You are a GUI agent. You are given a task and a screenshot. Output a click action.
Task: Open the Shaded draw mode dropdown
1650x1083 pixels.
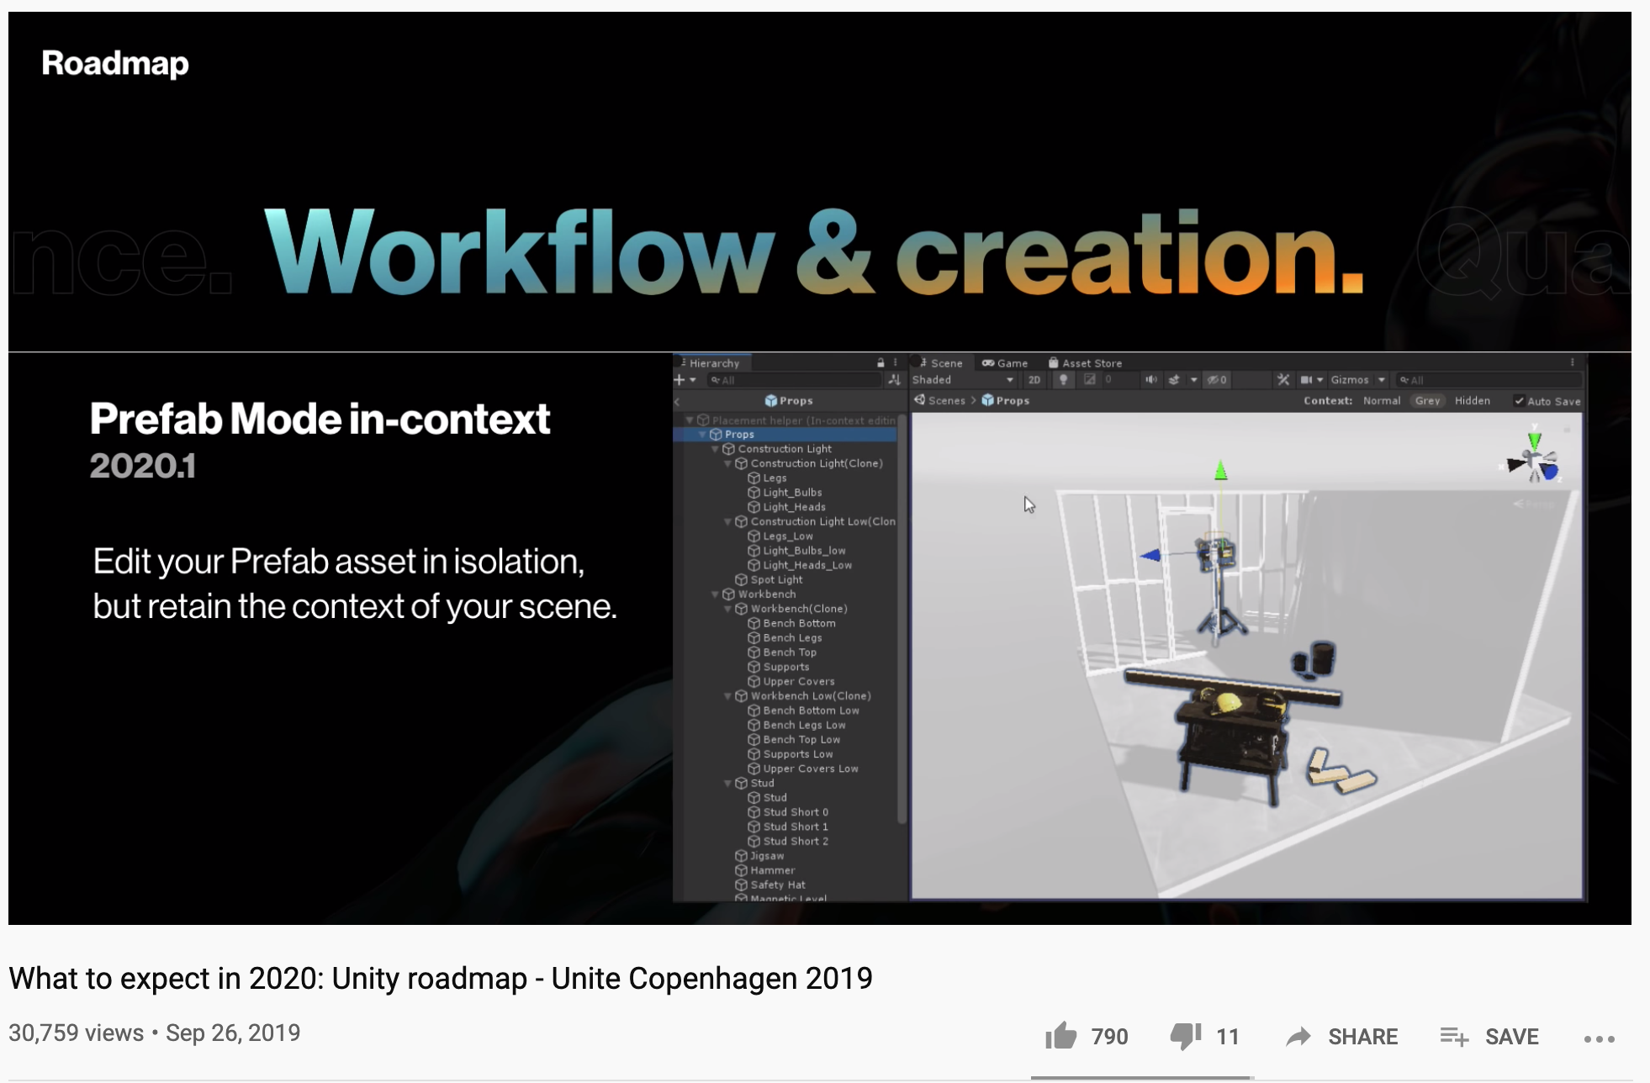pyautogui.click(x=963, y=380)
